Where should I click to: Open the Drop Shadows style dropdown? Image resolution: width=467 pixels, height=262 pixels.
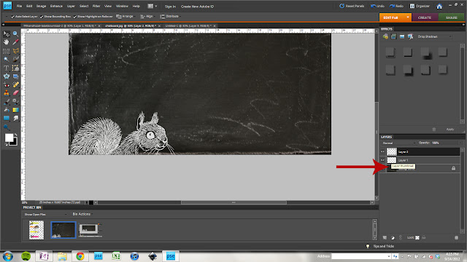pyautogui.click(x=434, y=36)
